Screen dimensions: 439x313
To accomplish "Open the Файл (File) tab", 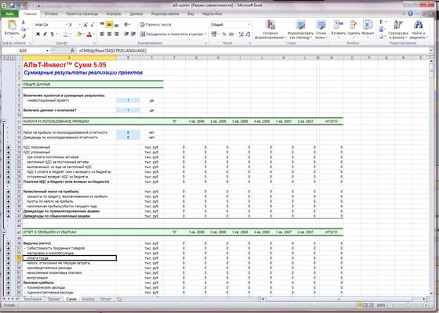I will (9, 14).
